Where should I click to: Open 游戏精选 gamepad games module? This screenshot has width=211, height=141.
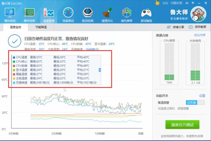pyautogui.click(x=146, y=15)
